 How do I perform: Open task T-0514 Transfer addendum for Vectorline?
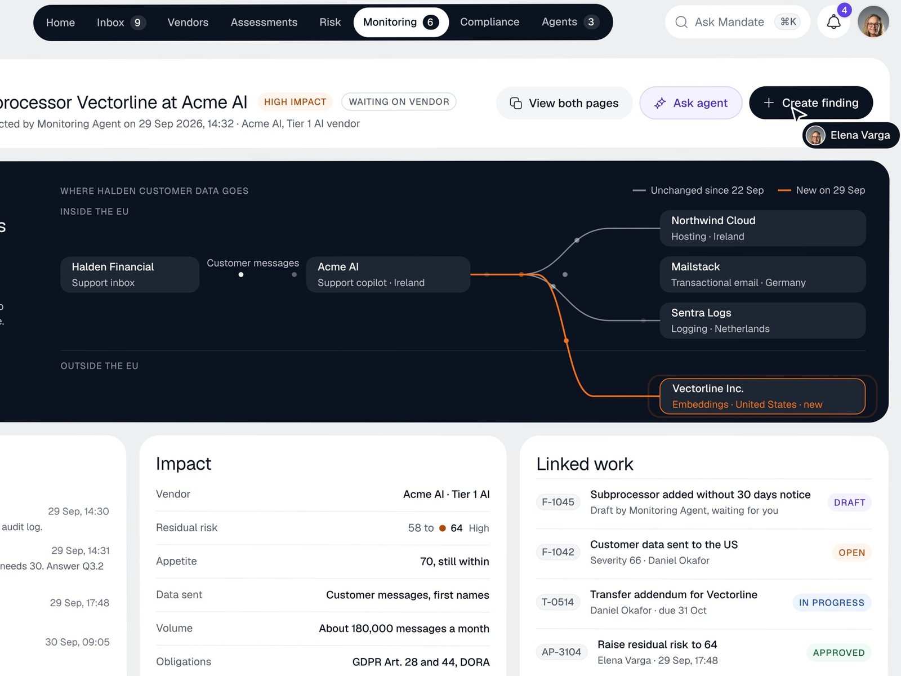click(x=704, y=603)
